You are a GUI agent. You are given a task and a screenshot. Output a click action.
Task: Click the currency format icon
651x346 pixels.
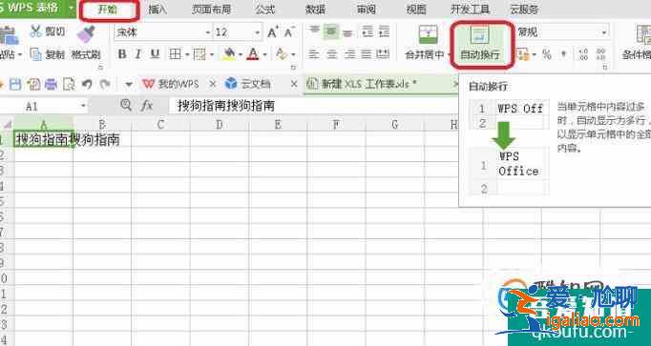click(523, 54)
